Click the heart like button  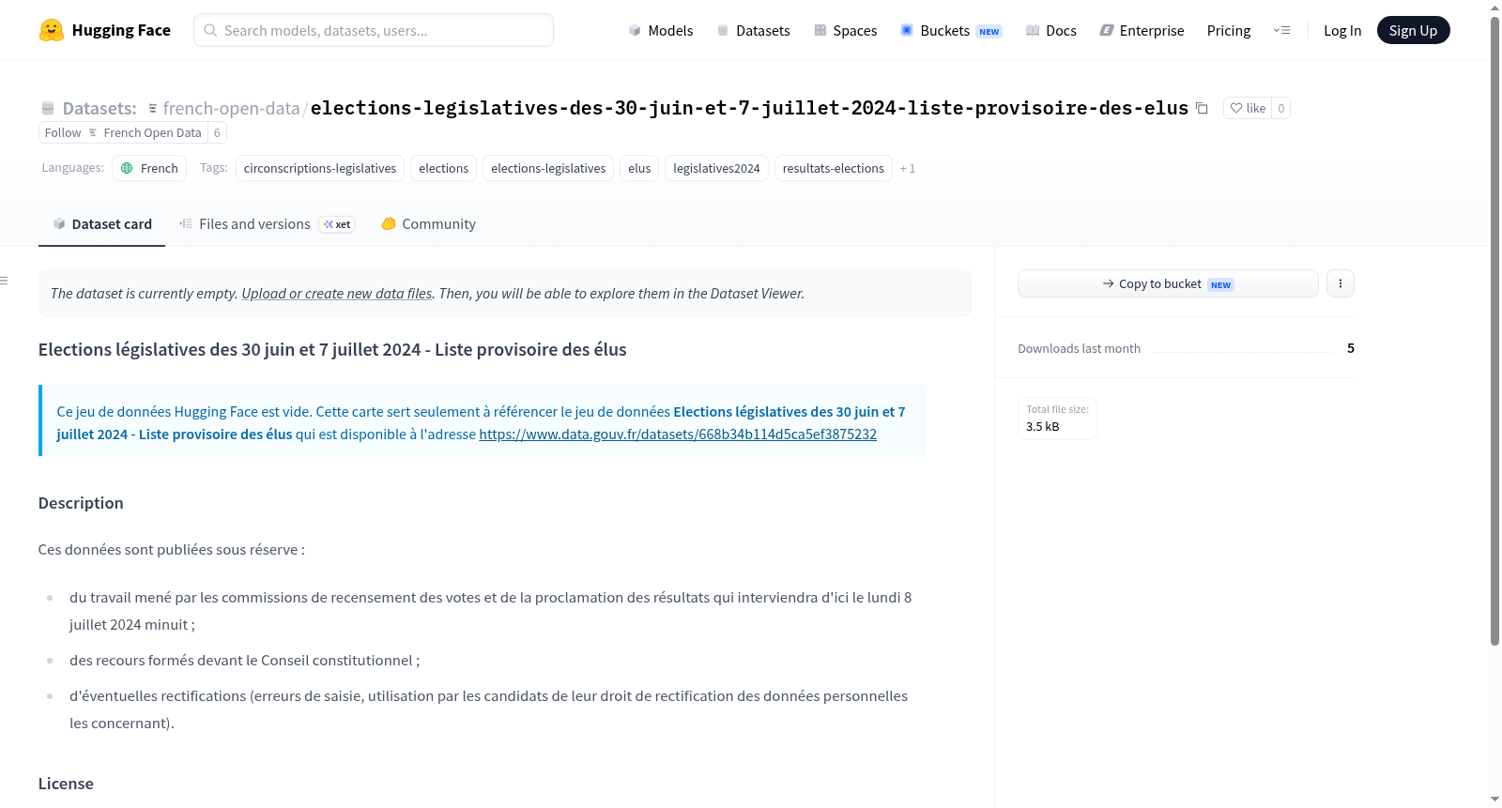pyautogui.click(x=1248, y=108)
